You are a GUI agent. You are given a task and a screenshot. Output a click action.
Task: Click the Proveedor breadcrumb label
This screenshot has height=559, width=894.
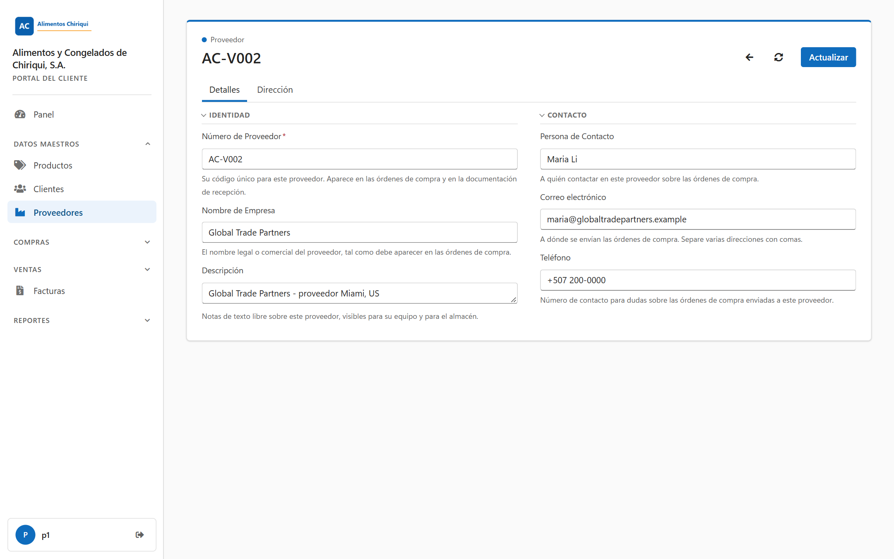(x=227, y=40)
